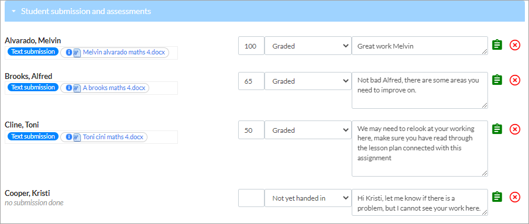Click green clipboard icon for Brooks, Alfred
529x224 pixels.
pos(497,80)
